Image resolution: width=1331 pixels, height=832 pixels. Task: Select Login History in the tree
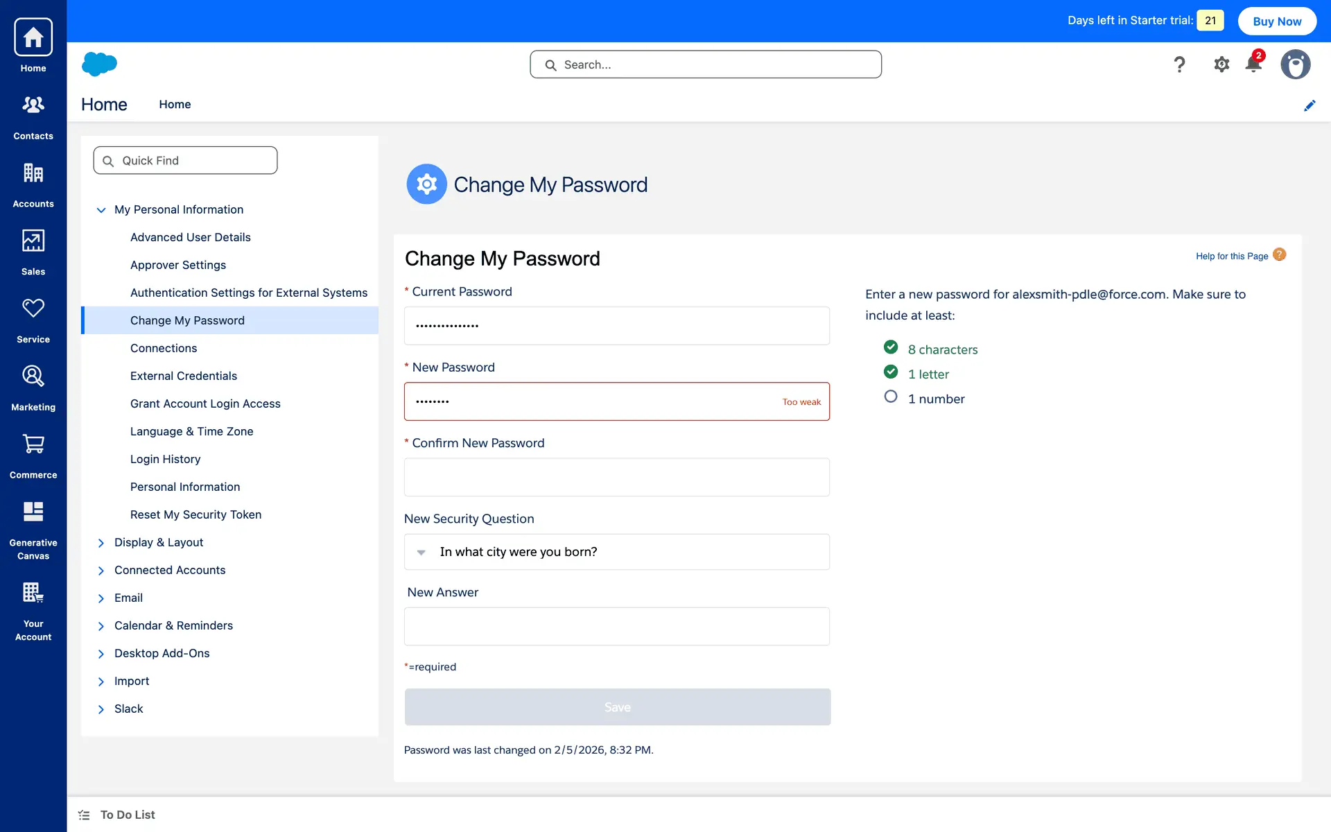click(165, 459)
